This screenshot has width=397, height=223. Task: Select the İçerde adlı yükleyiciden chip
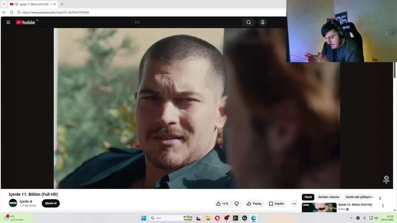pyautogui.click(x=360, y=197)
